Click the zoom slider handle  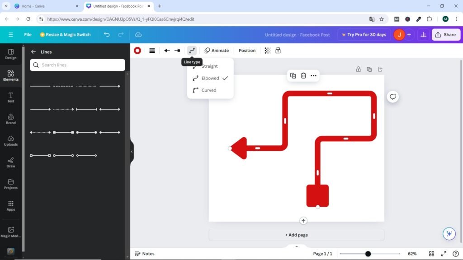click(x=368, y=254)
